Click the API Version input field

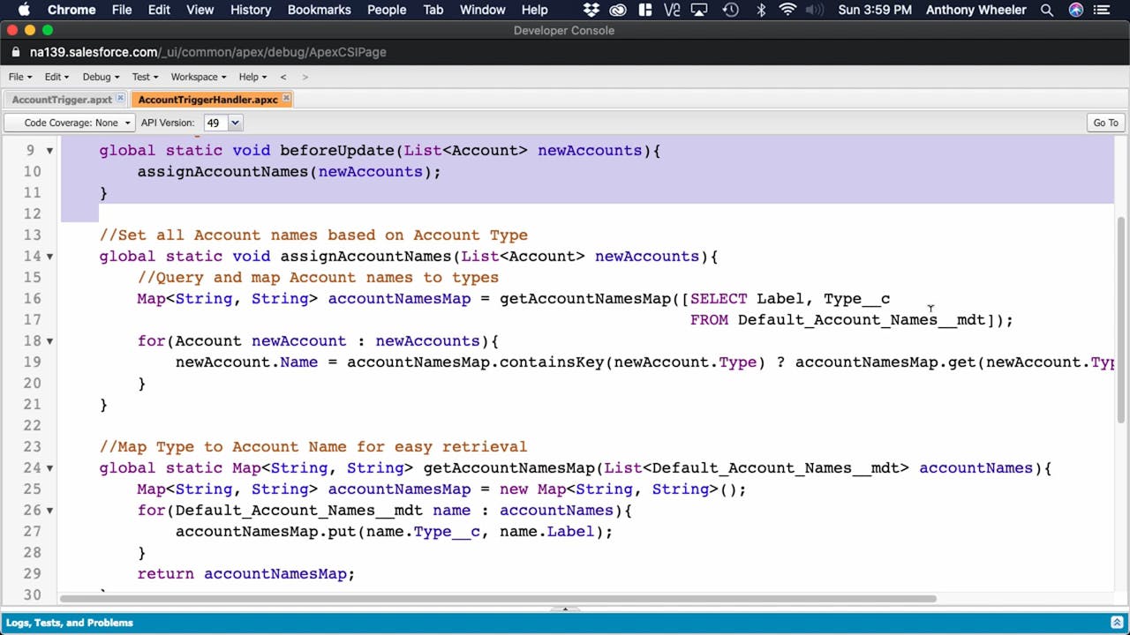click(x=215, y=123)
